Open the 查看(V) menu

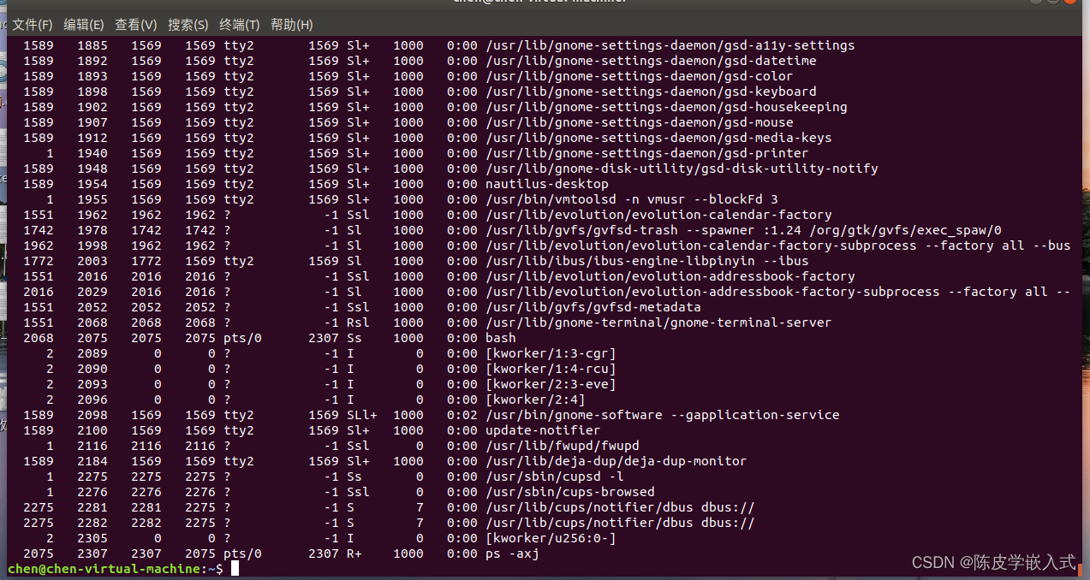click(134, 24)
